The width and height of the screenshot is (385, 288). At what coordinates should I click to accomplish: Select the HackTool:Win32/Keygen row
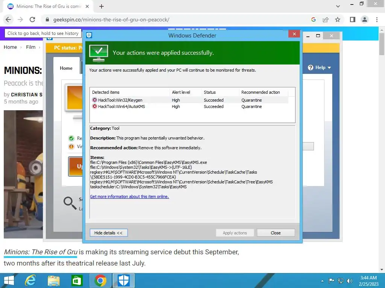(x=189, y=100)
